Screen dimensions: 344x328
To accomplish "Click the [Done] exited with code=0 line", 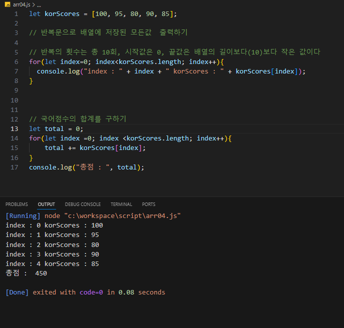I will click(85, 292).
